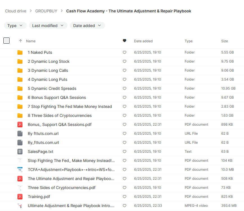Viewport: 244px width, 211px height.
Task: Toggle the heart for 4 Dynamic Long Puts
Action: tap(125, 79)
